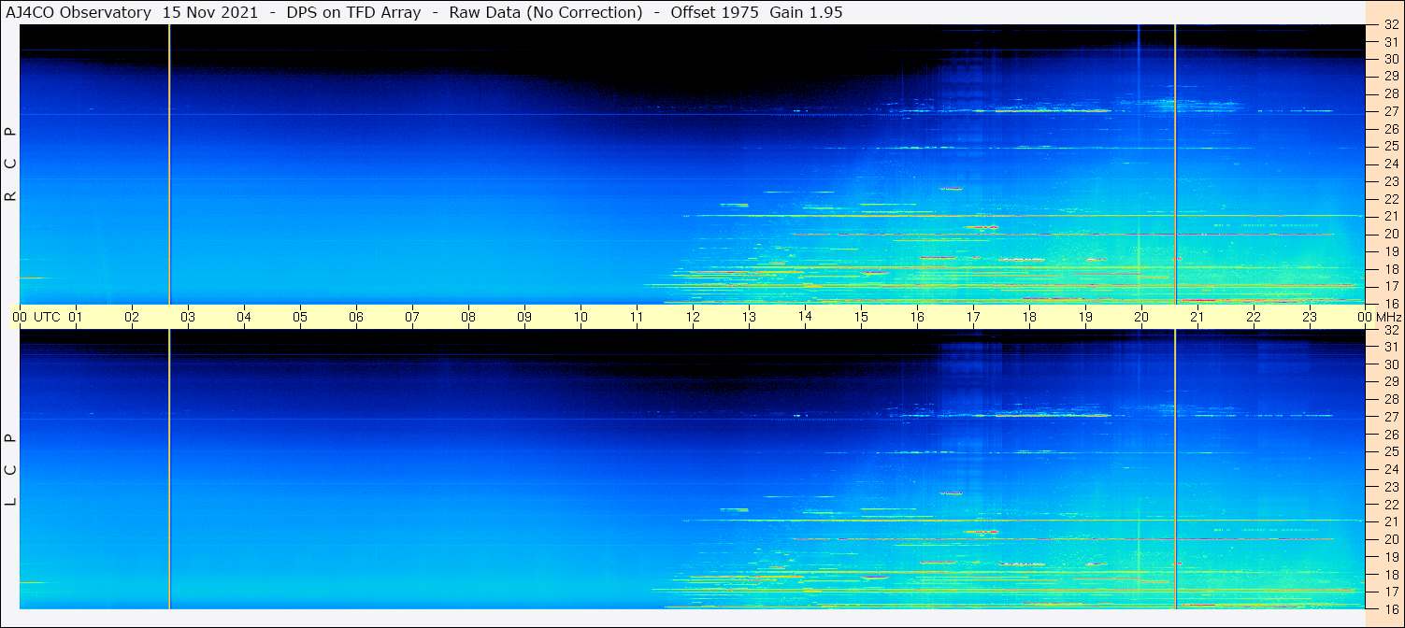Click the 'Raw Data (No Correction)' header text

(x=546, y=12)
